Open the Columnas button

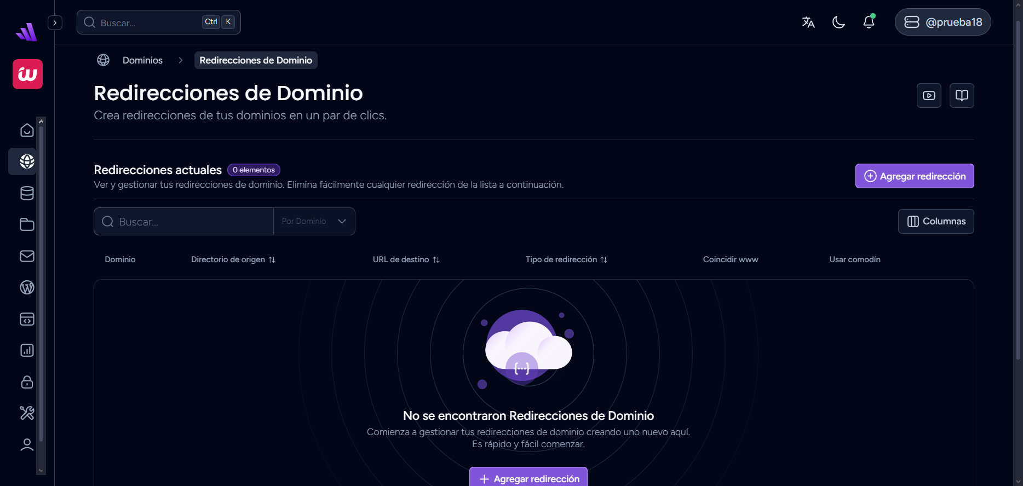(936, 221)
